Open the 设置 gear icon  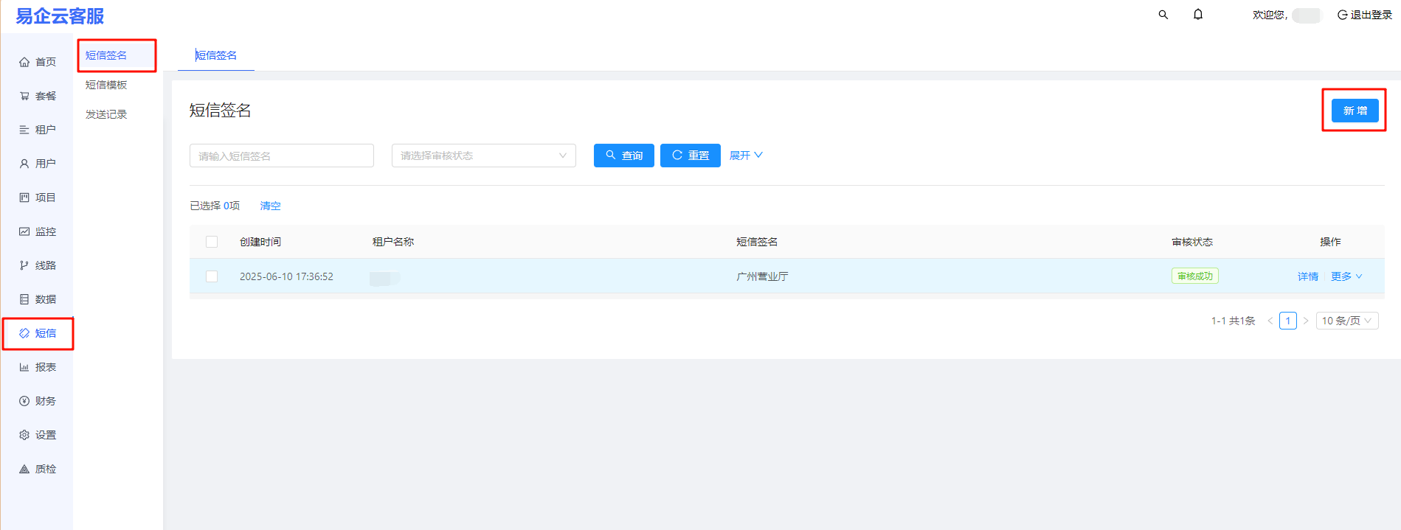(x=24, y=435)
